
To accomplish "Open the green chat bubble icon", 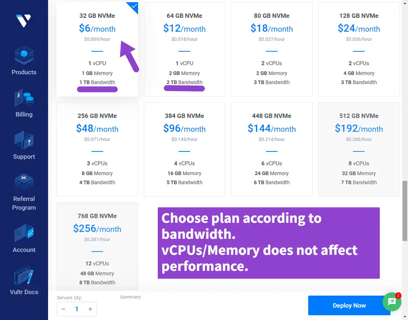I will click(x=392, y=301).
